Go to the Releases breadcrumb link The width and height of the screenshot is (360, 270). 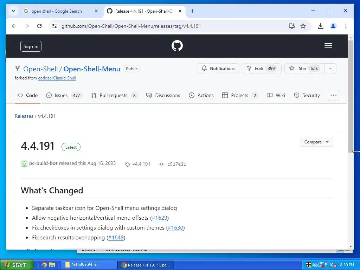coord(24,116)
